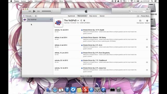Open Finder from the Dock
This screenshot has width=167, height=94.
coord(49,90)
